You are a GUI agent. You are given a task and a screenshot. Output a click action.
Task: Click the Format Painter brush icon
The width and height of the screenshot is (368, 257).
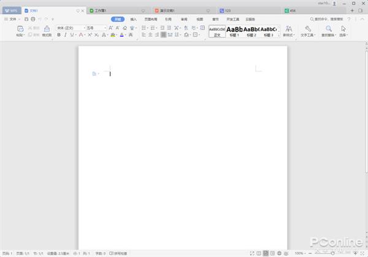point(47,29)
